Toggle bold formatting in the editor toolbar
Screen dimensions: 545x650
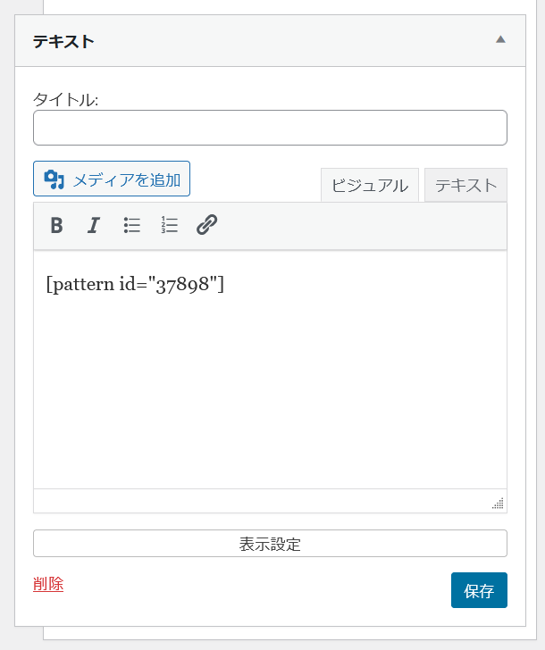(56, 226)
